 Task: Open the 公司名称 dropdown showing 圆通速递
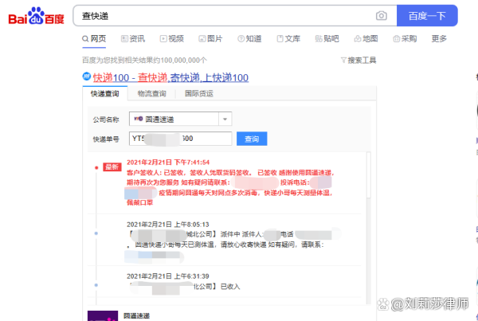181,119
